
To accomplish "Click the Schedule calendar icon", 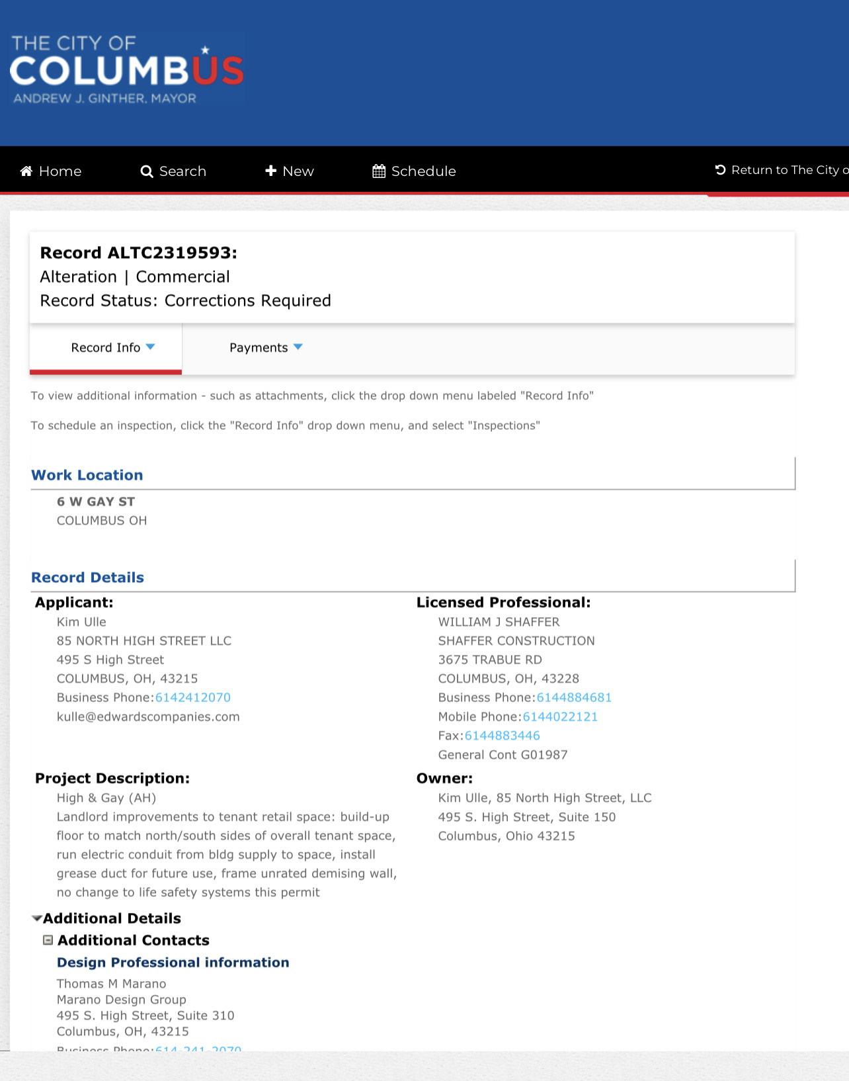I will coord(379,171).
